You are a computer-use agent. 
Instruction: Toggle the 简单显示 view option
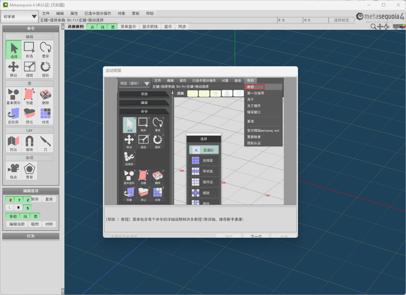(x=128, y=27)
